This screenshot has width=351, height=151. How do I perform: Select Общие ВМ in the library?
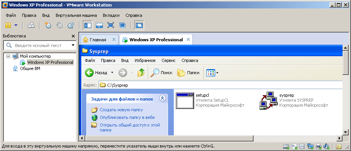click(30, 68)
